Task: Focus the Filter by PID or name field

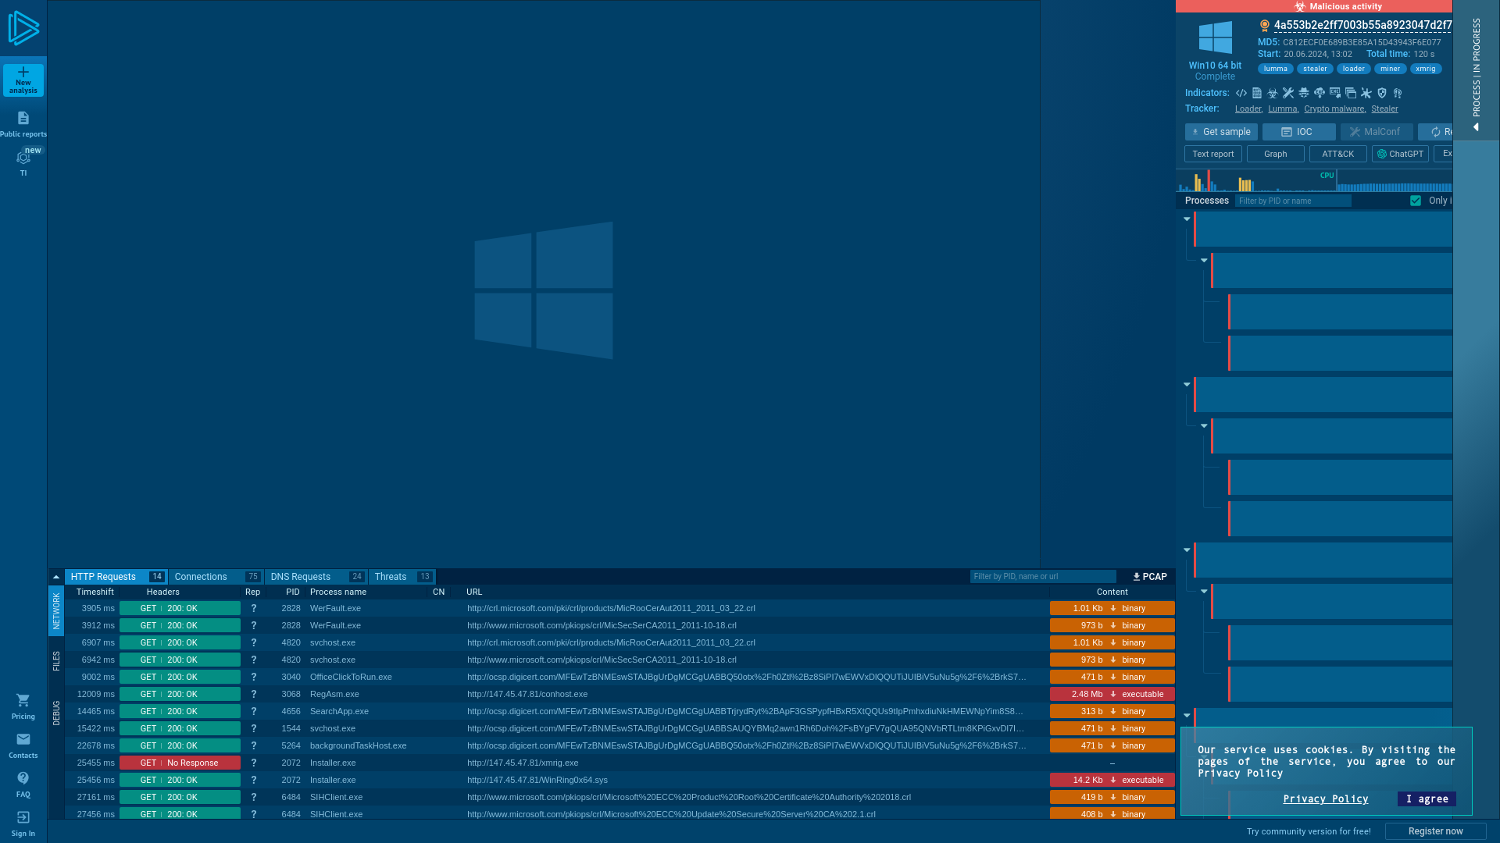Action: pyautogui.click(x=1293, y=201)
